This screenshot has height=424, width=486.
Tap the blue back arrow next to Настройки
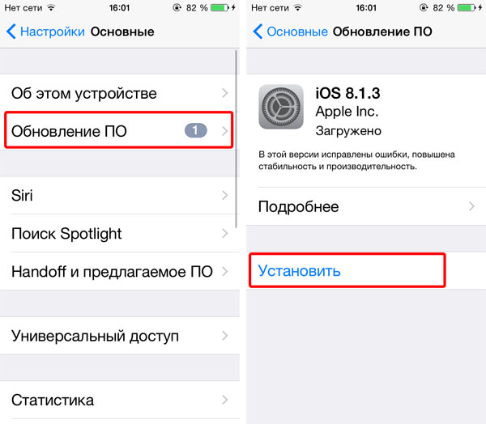tap(11, 32)
